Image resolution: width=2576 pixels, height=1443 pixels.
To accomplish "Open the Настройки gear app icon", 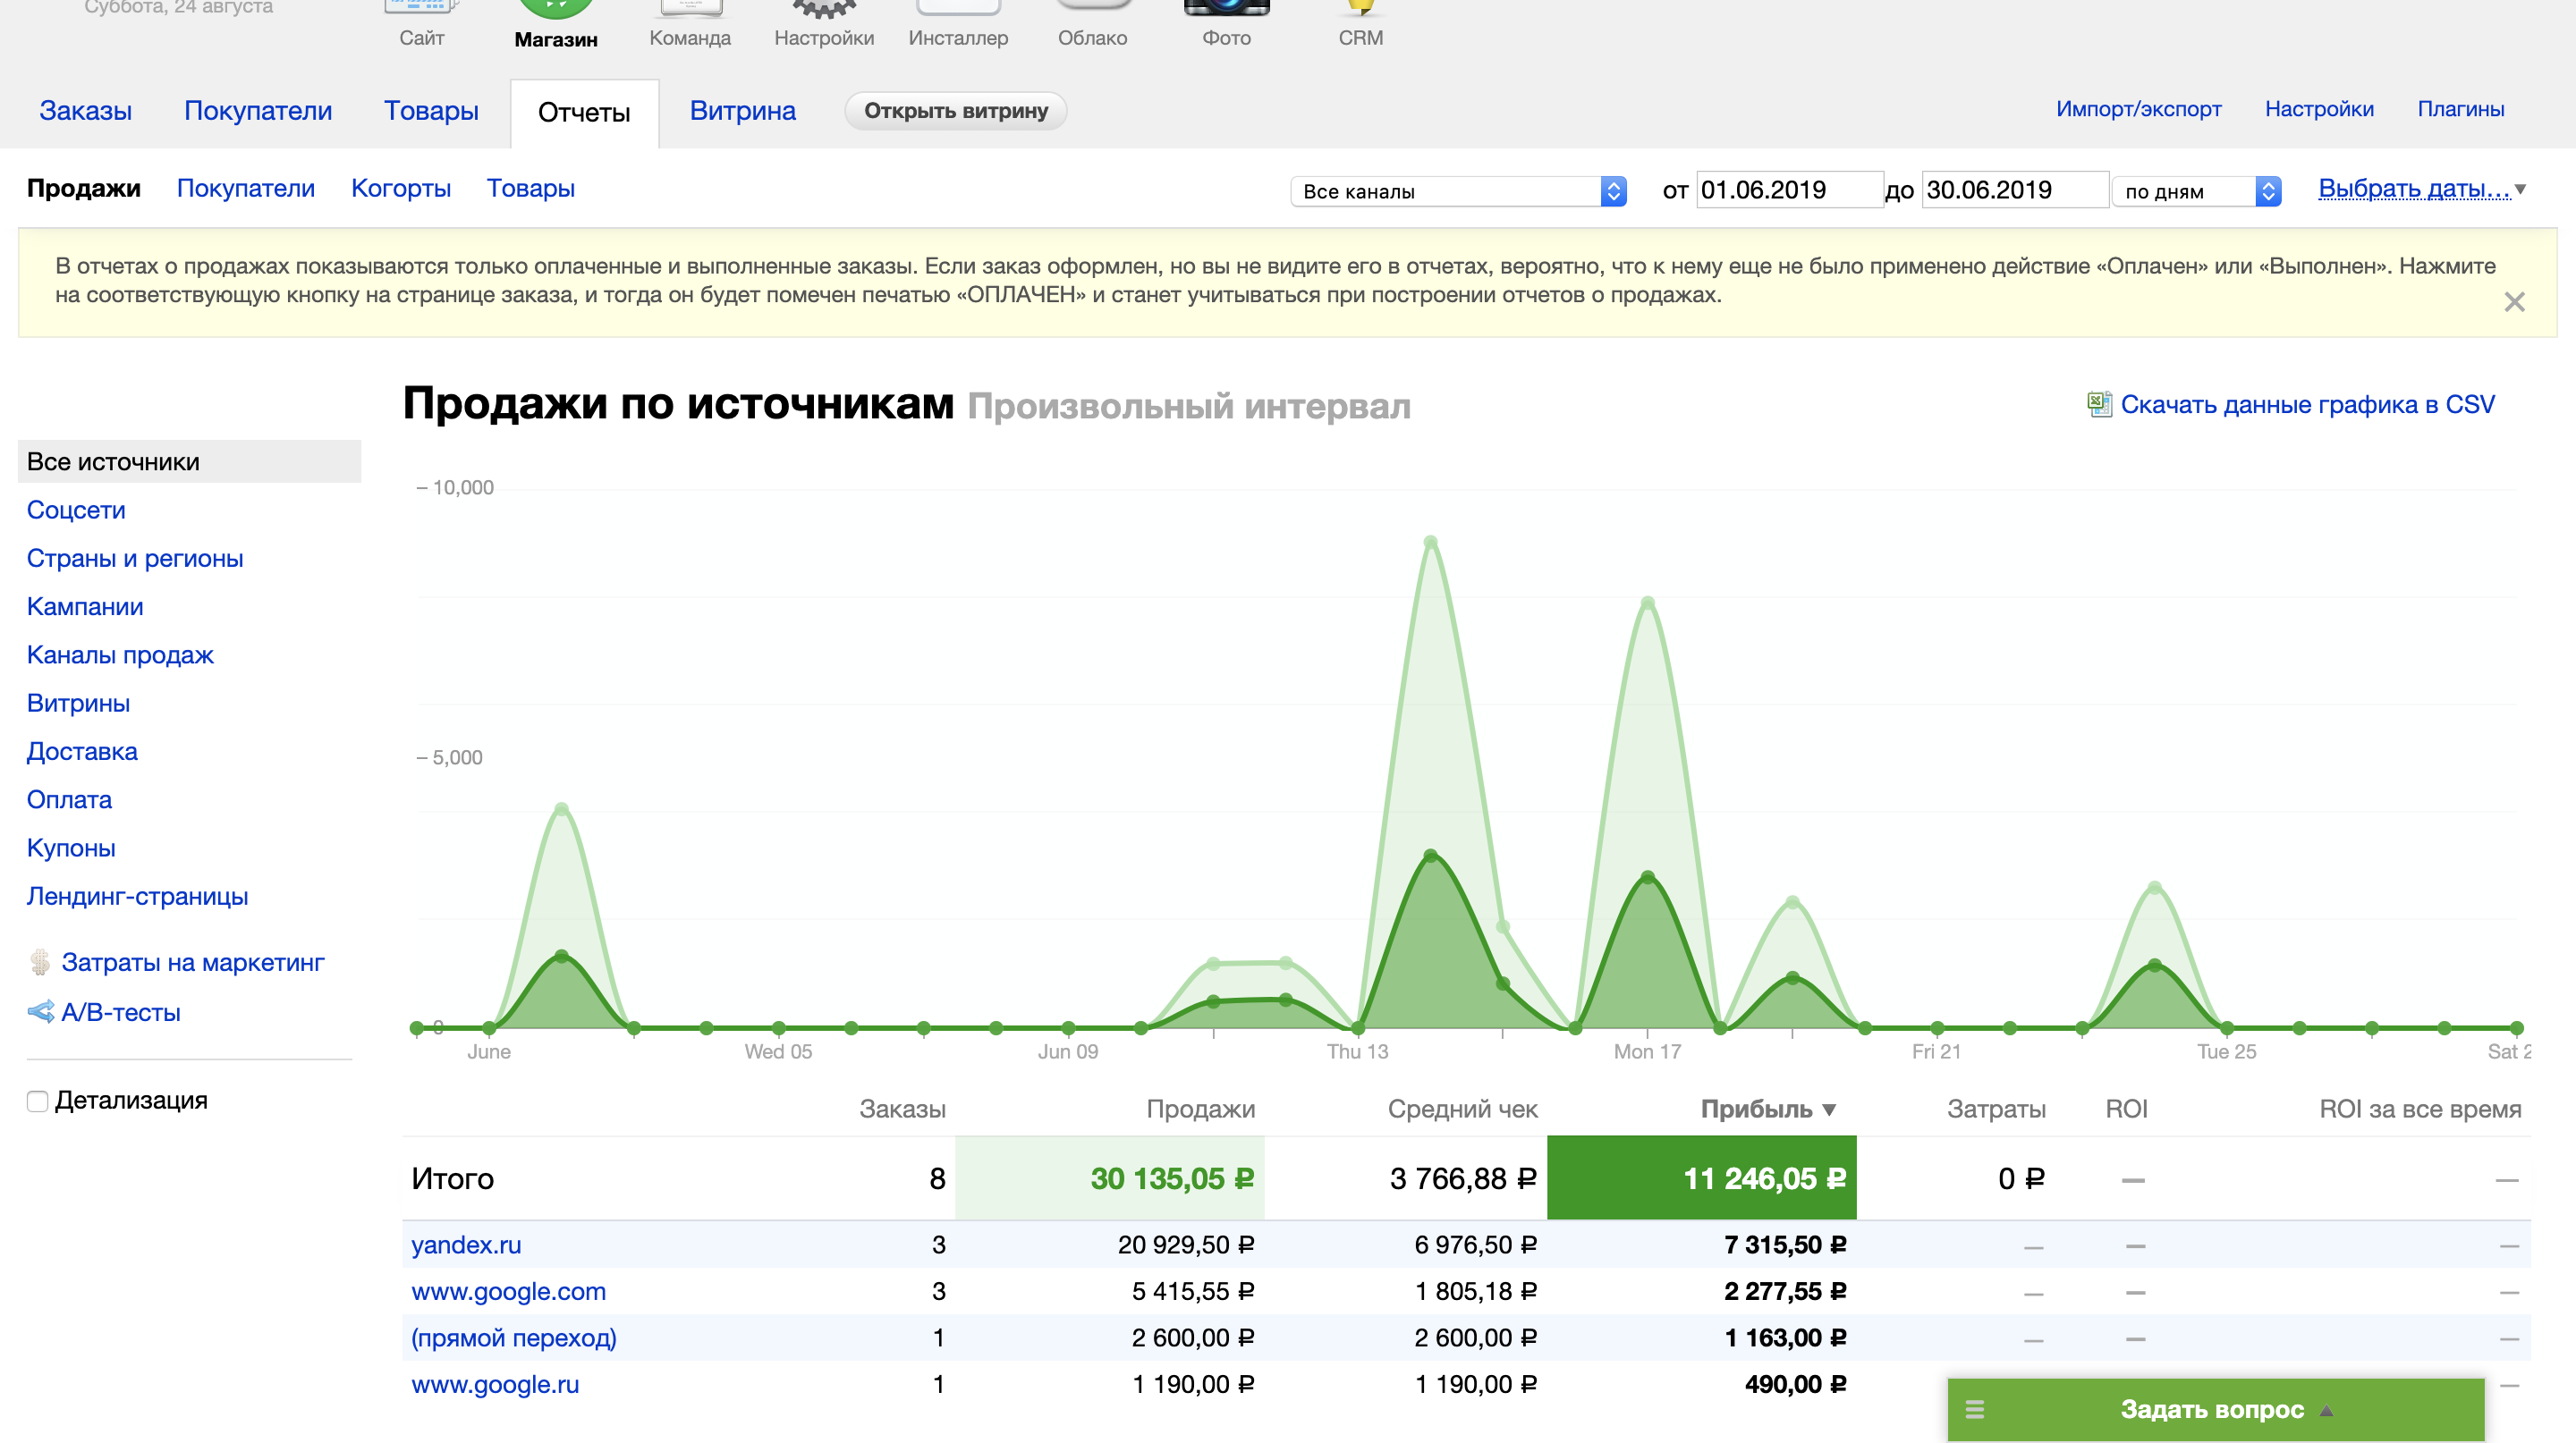I will [x=823, y=10].
